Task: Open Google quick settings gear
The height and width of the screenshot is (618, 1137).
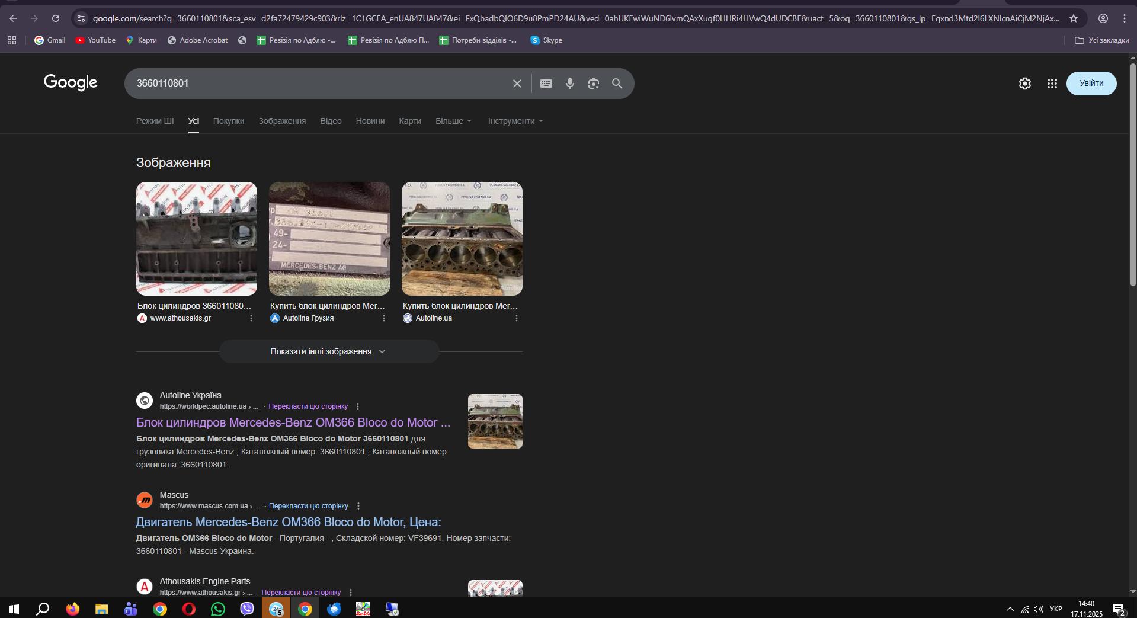Action: [x=1024, y=84]
